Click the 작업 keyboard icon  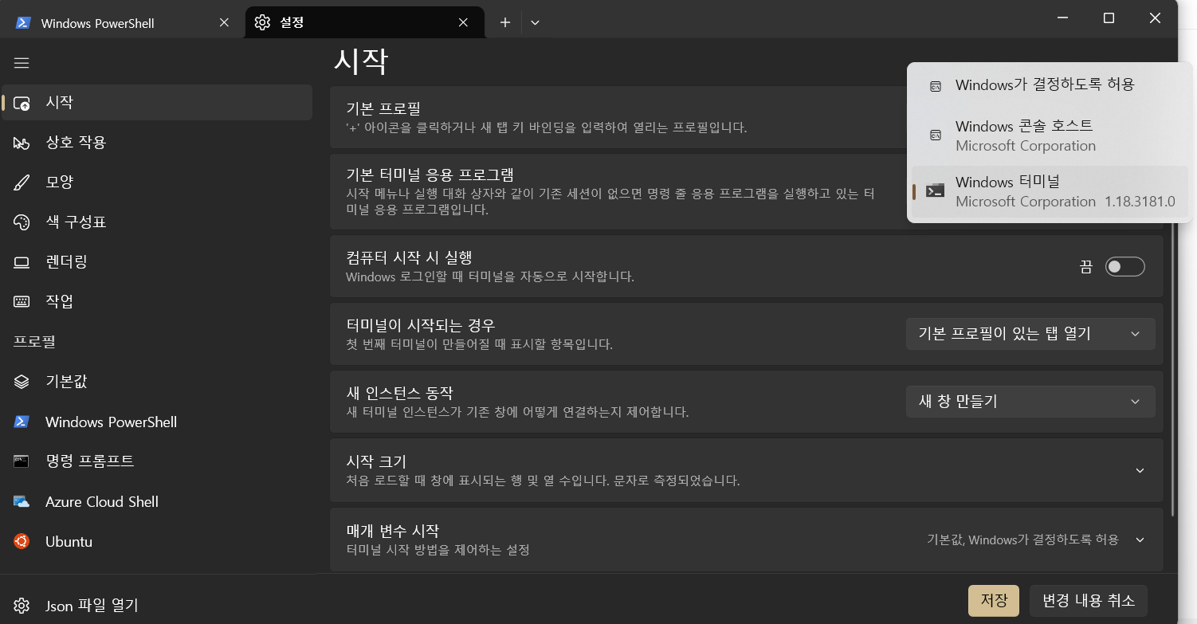pyautogui.click(x=22, y=302)
